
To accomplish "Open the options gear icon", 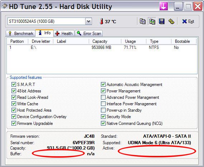I will tap(171, 21).
